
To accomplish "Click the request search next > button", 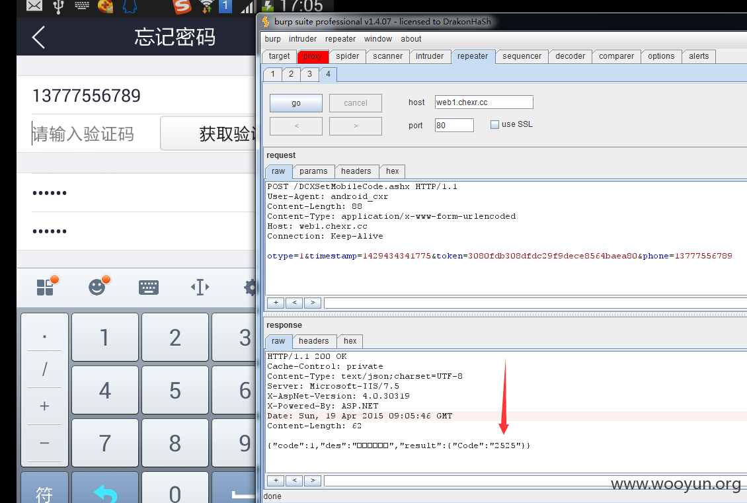I will (x=313, y=303).
